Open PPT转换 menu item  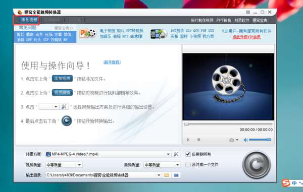tap(224, 20)
